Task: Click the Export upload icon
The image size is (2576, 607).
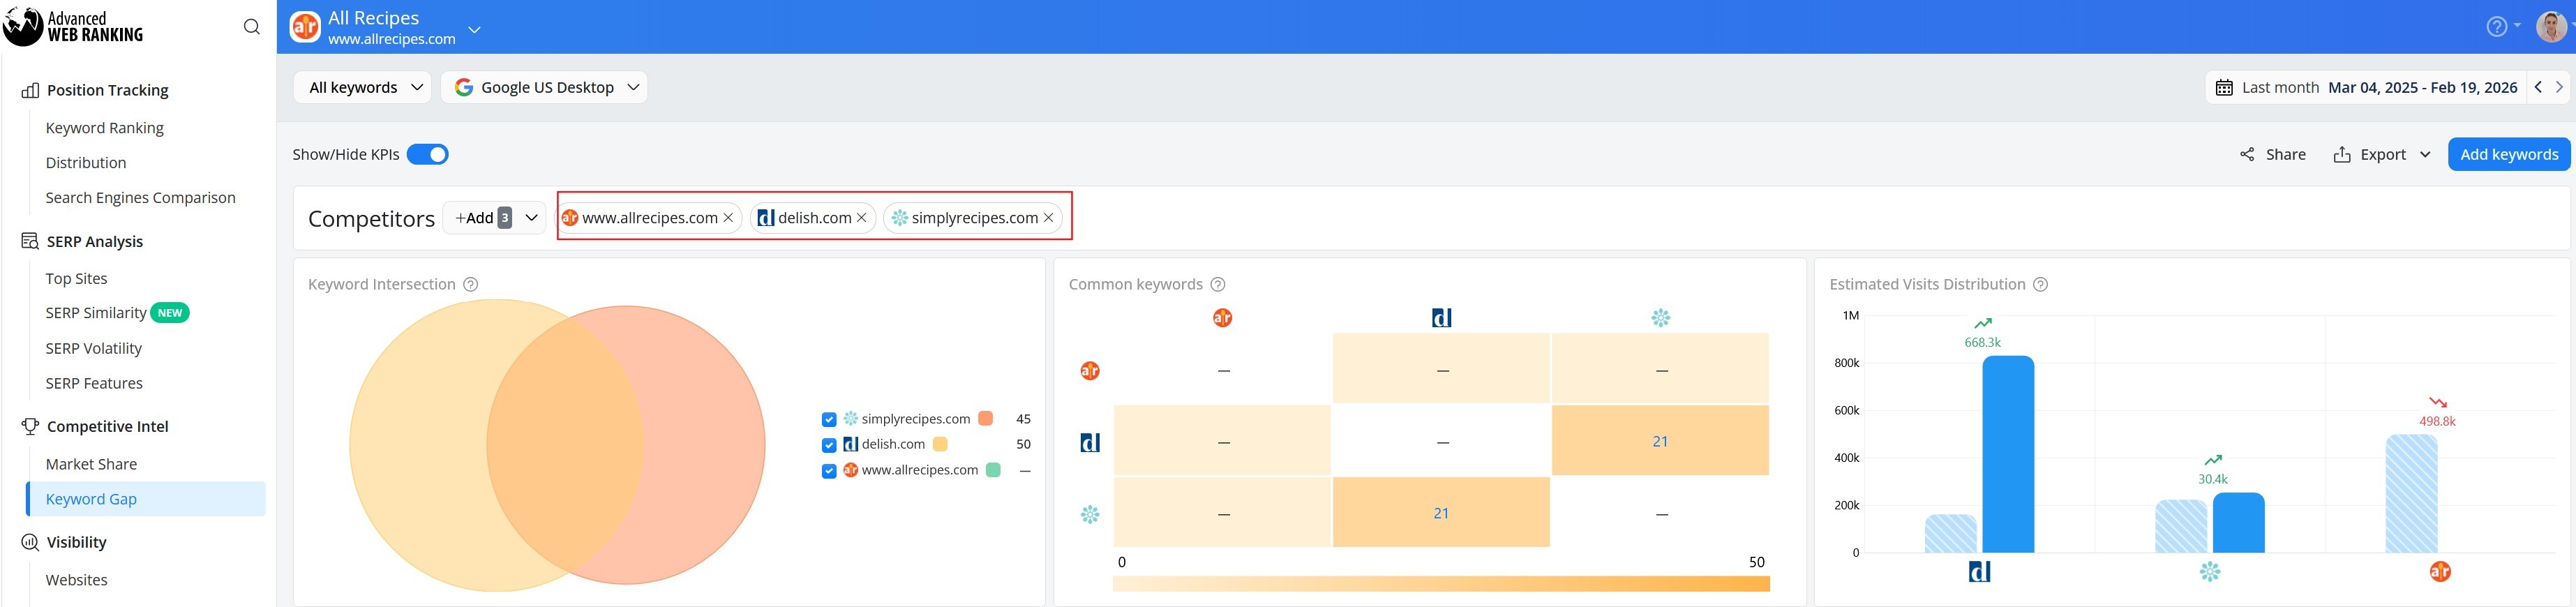Action: tap(2341, 154)
